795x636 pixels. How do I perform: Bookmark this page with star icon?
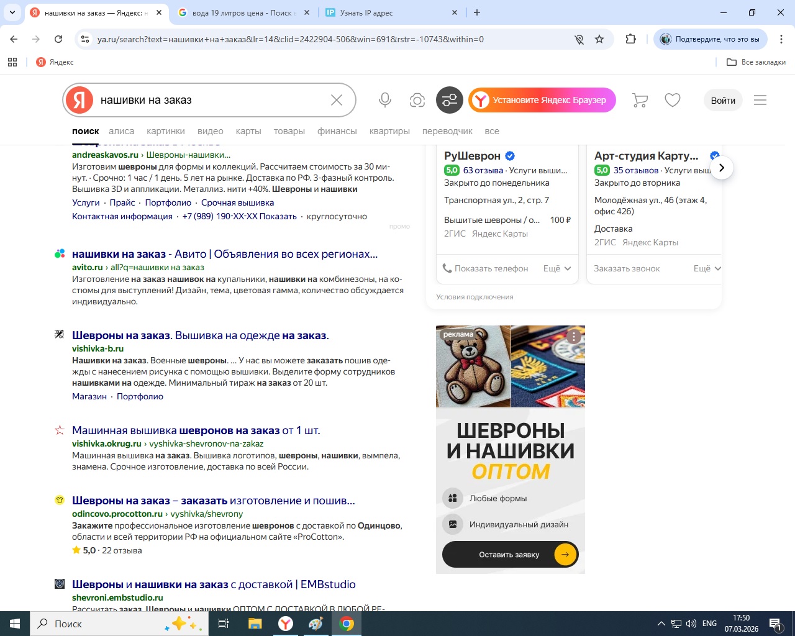tap(599, 39)
